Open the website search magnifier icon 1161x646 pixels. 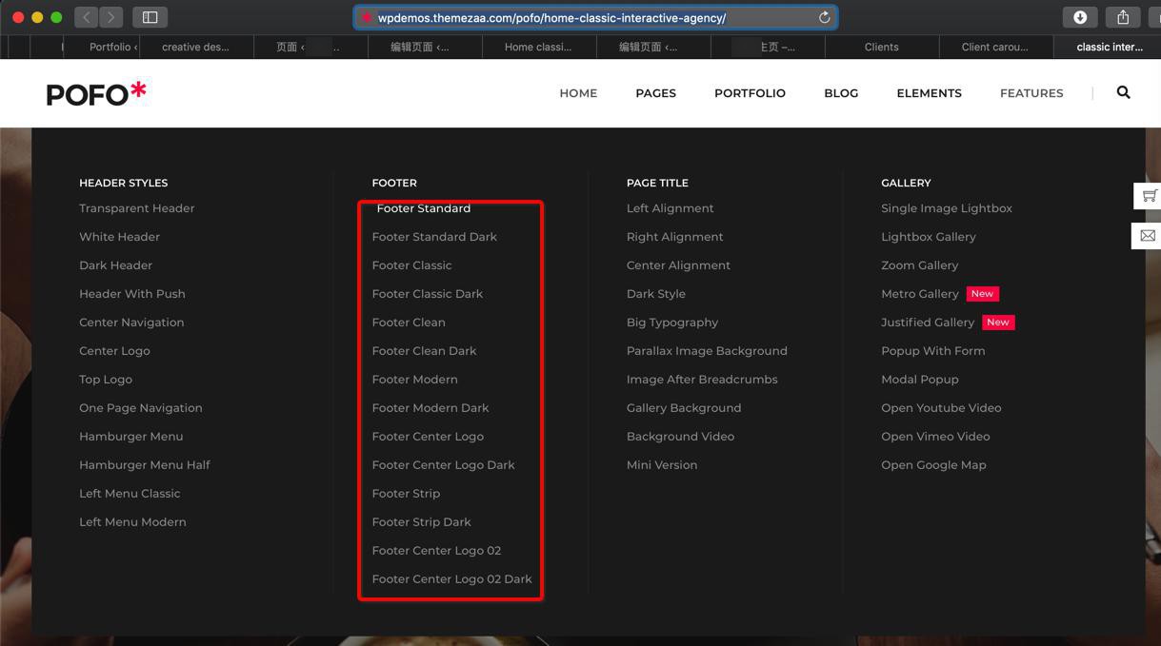1123,92
